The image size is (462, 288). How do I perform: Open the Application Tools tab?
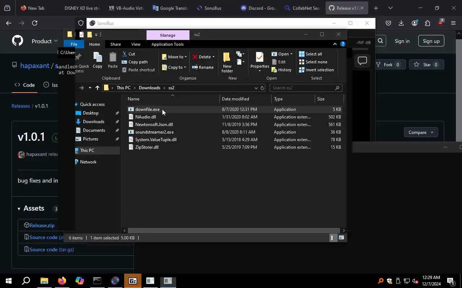tap(167, 44)
